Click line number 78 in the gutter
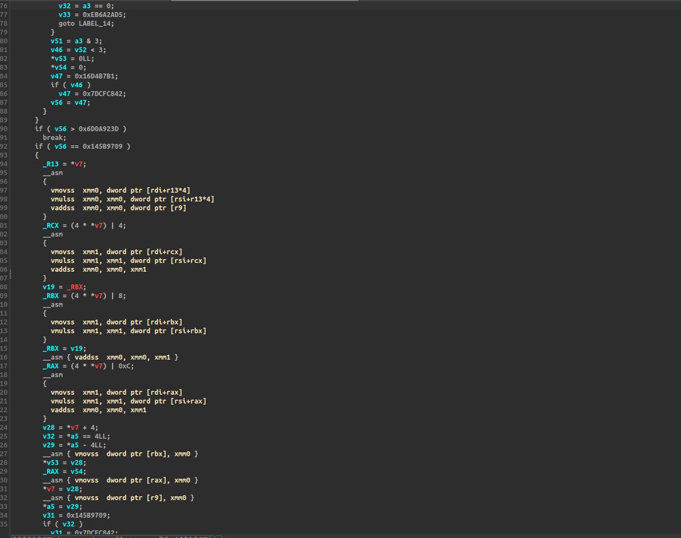681x538 pixels. pos(4,23)
